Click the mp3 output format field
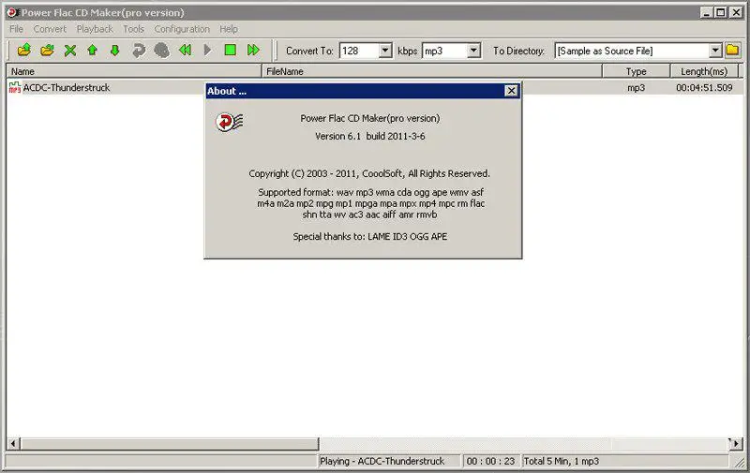 click(x=444, y=51)
